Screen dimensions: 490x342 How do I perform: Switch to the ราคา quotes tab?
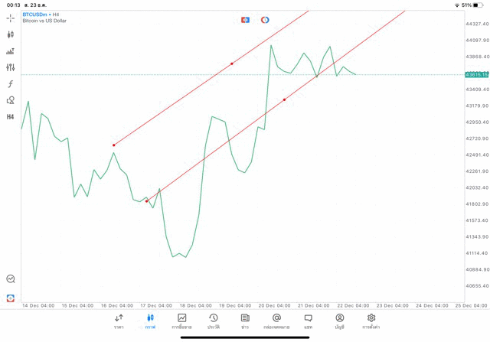[119, 321]
